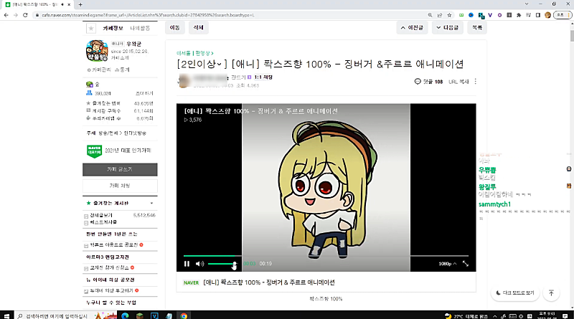The image size is (574, 319).
Task: Open Chrome from the taskbar
Action: click(x=184, y=315)
